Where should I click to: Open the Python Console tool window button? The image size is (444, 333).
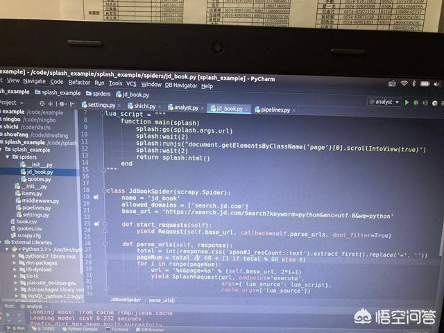point(80,329)
